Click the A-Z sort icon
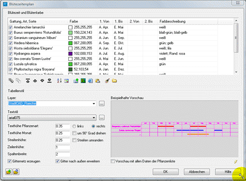Viewport: 246px width, 181px height. (59, 80)
